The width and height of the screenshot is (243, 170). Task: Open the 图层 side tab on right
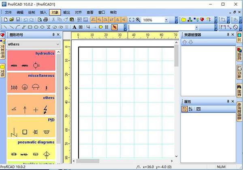239,54
